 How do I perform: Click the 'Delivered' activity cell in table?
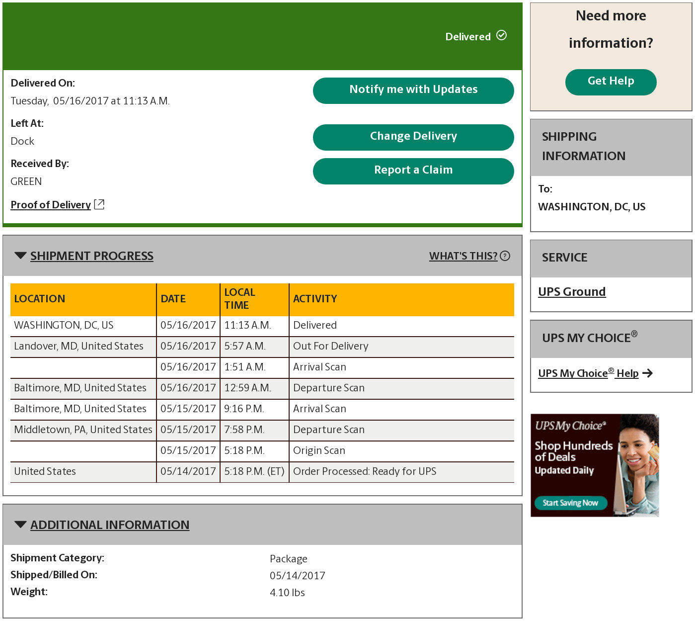point(402,326)
